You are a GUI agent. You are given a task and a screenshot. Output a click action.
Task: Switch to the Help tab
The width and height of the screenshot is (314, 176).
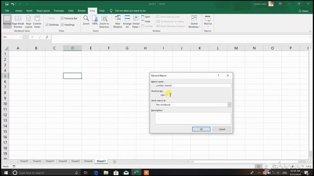point(102,11)
